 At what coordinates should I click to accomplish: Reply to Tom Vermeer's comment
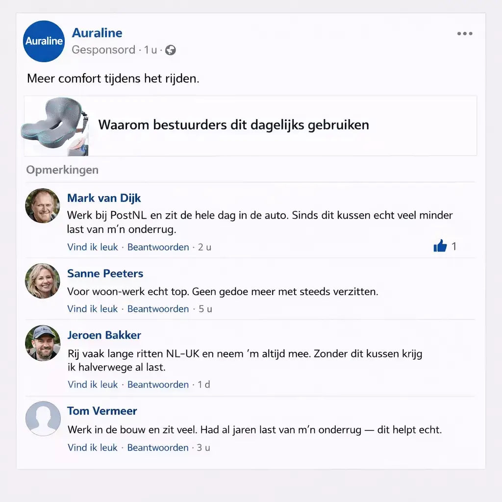tap(158, 447)
